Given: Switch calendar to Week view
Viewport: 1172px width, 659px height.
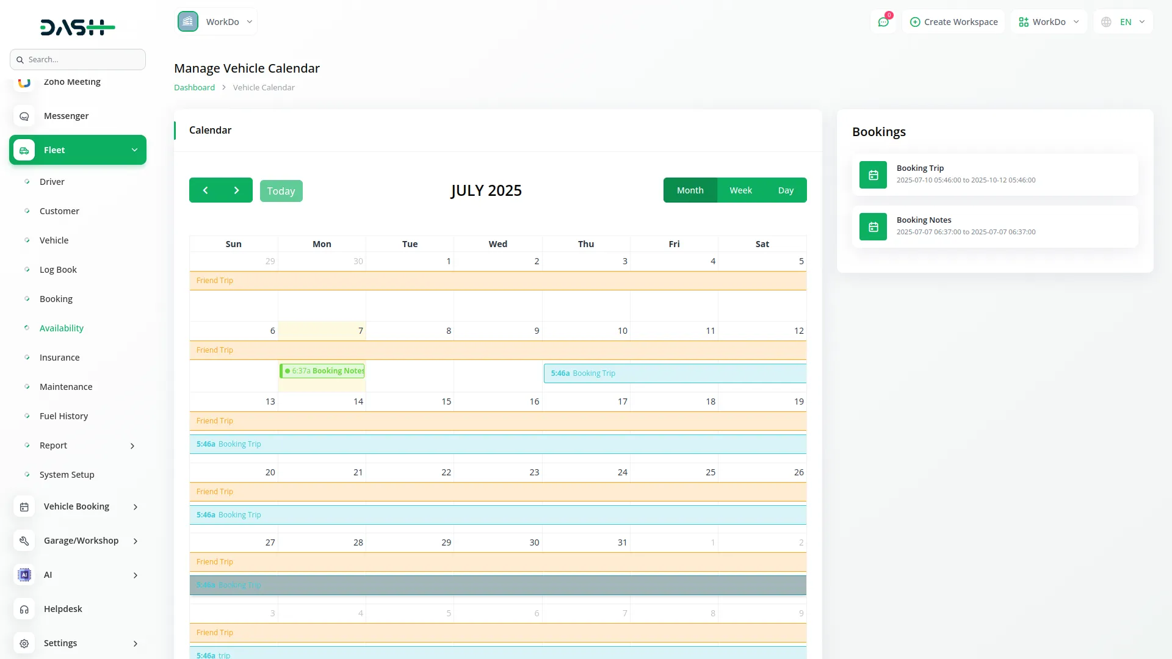Looking at the screenshot, I should click(x=740, y=190).
